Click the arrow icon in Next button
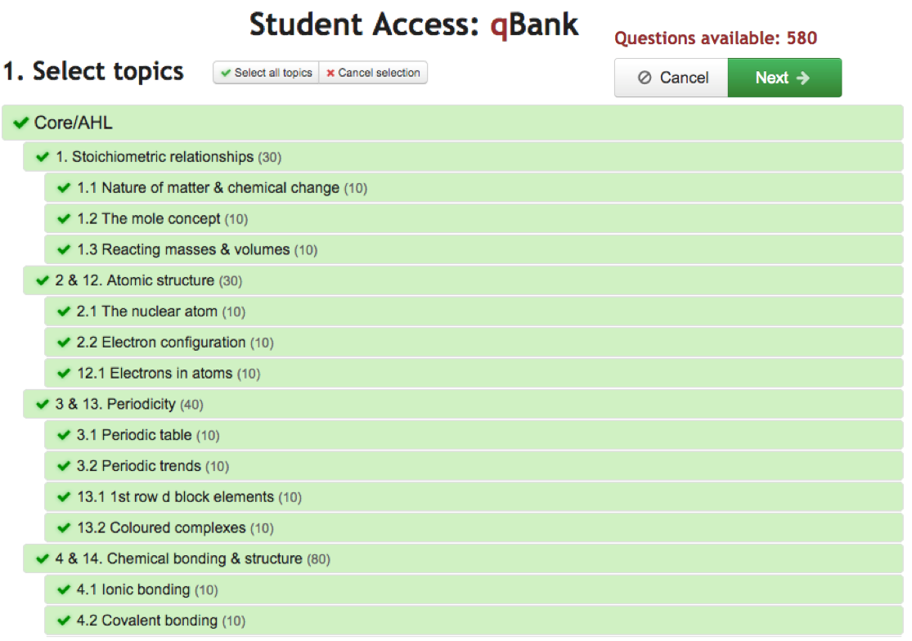 click(x=803, y=78)
